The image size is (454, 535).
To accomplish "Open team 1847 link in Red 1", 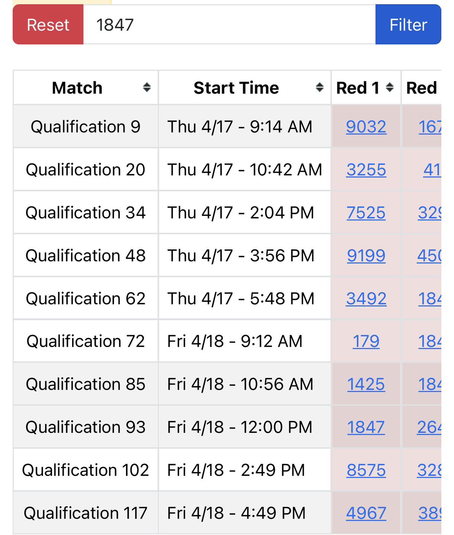I will [366, 427].
